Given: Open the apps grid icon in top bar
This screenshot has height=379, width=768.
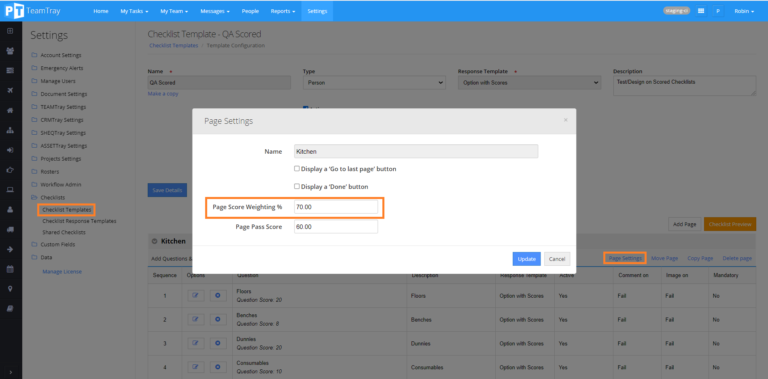Looking at the screenshot, I should pos(701,11).
